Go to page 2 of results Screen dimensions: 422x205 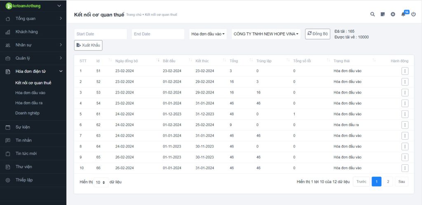(x=388, y=182)
